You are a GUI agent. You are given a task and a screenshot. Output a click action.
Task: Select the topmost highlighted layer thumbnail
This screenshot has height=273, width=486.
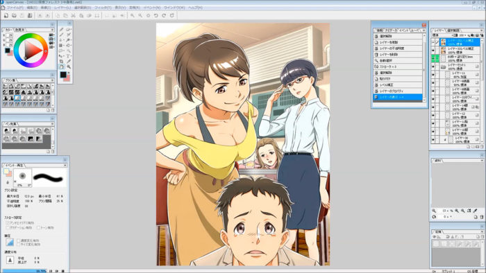click(x=443, y=42)
